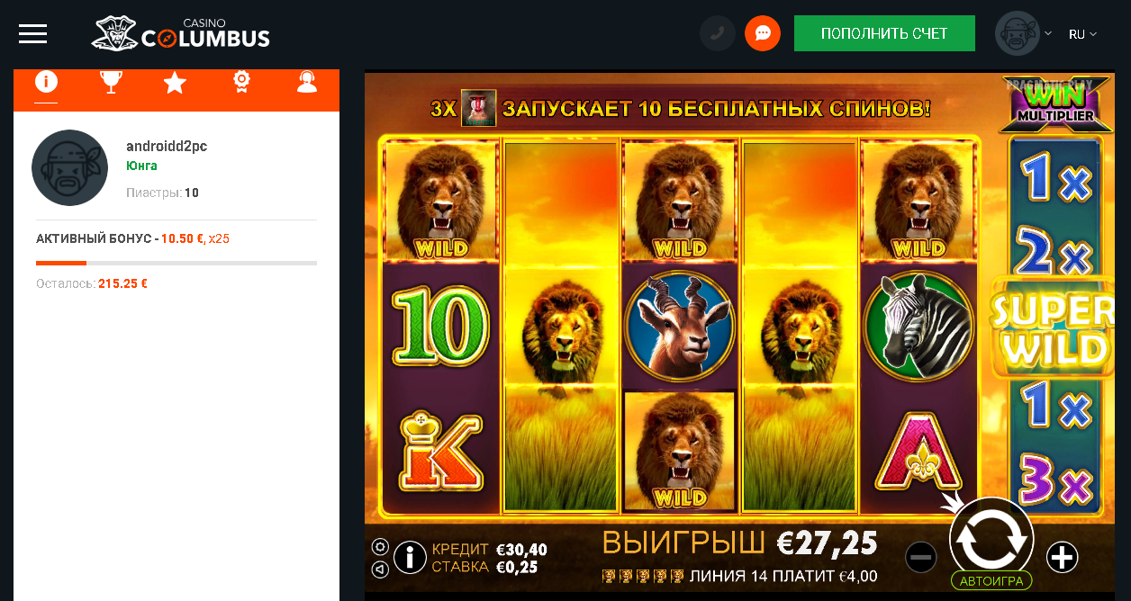Viewport: 1131px width, 601px height.
Task: Click the phone call icon
Action: point(718,33)
